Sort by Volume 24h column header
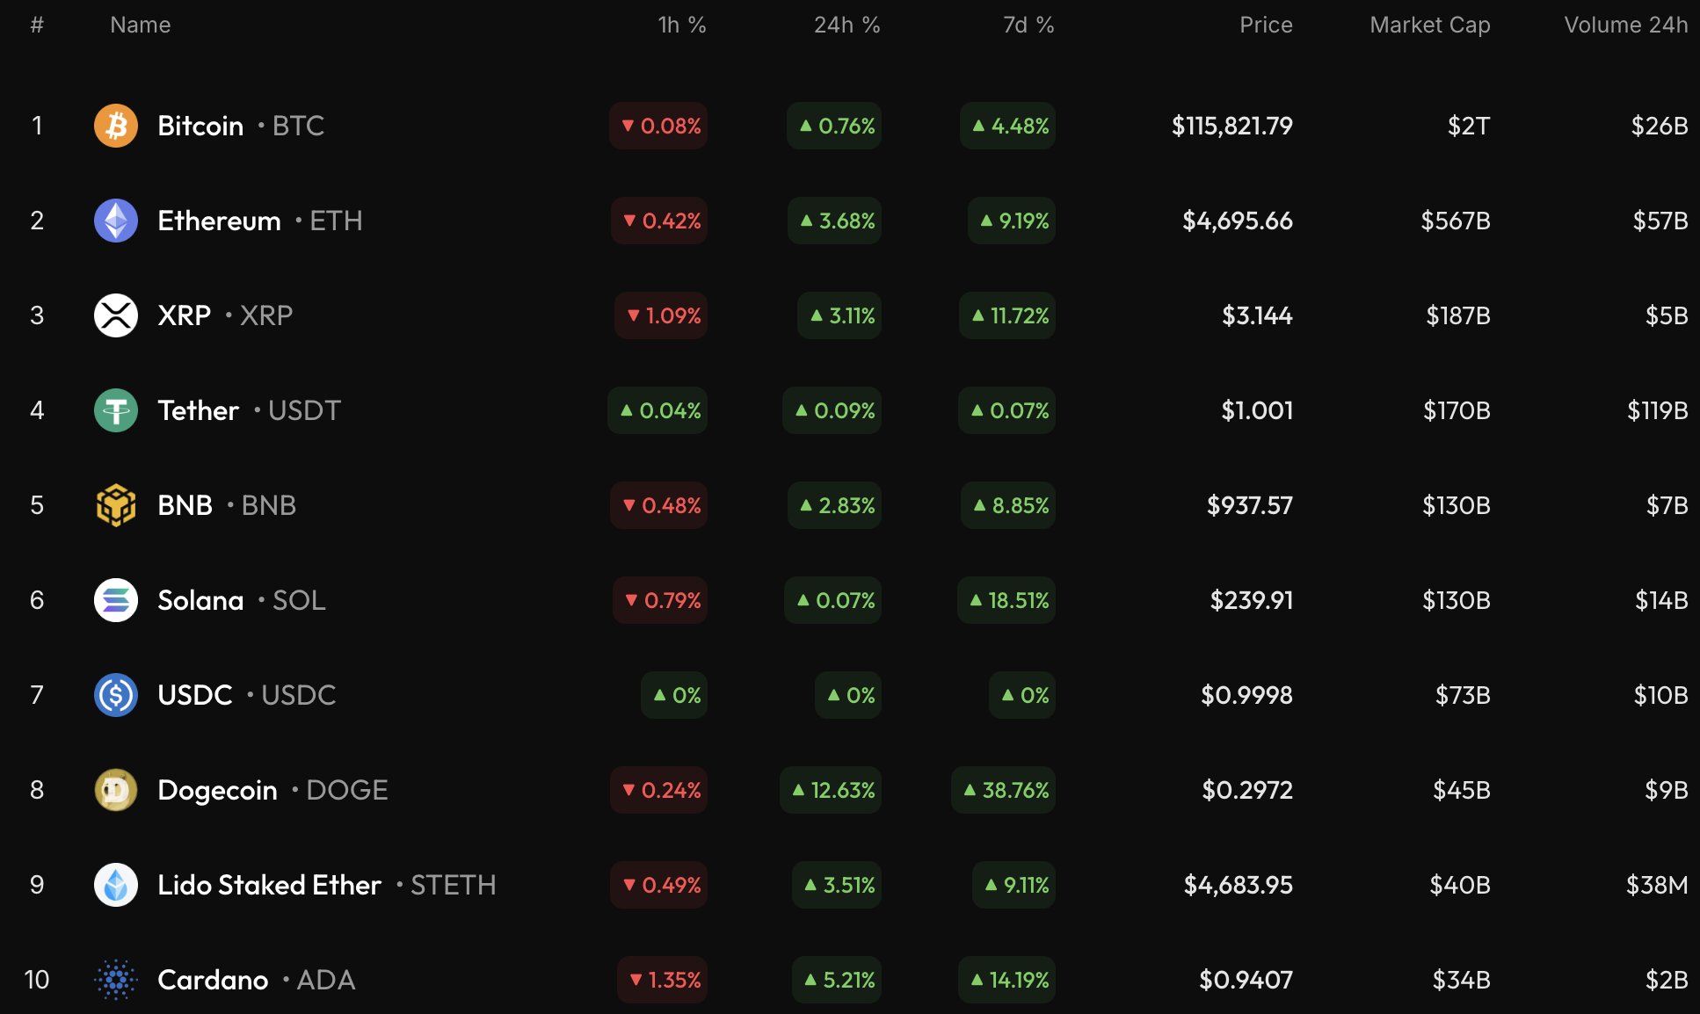Screen dimensions: 1700x1014 click(x=1625, y=25)
